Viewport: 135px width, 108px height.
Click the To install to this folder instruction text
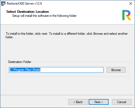point(67,35)
